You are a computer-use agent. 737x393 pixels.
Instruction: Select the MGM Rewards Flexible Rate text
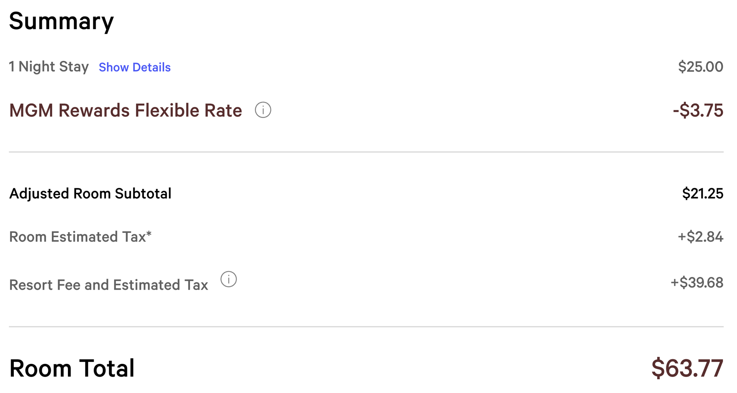coord(126,110)
